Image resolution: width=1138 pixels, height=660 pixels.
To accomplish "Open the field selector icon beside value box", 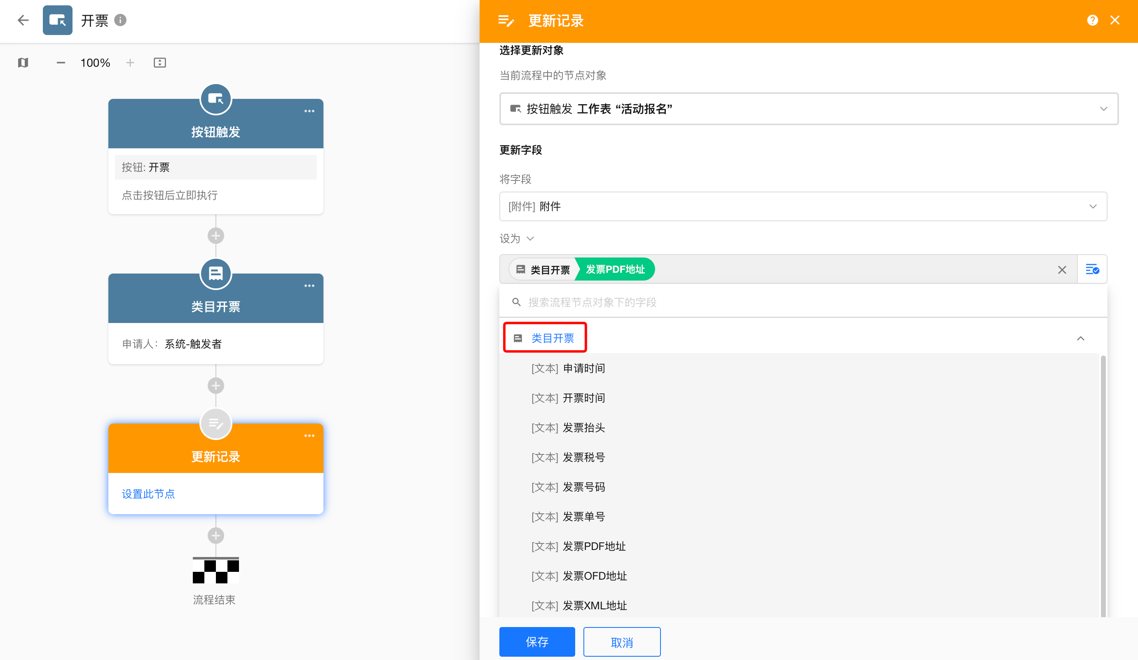I will tap(1092, 269).
